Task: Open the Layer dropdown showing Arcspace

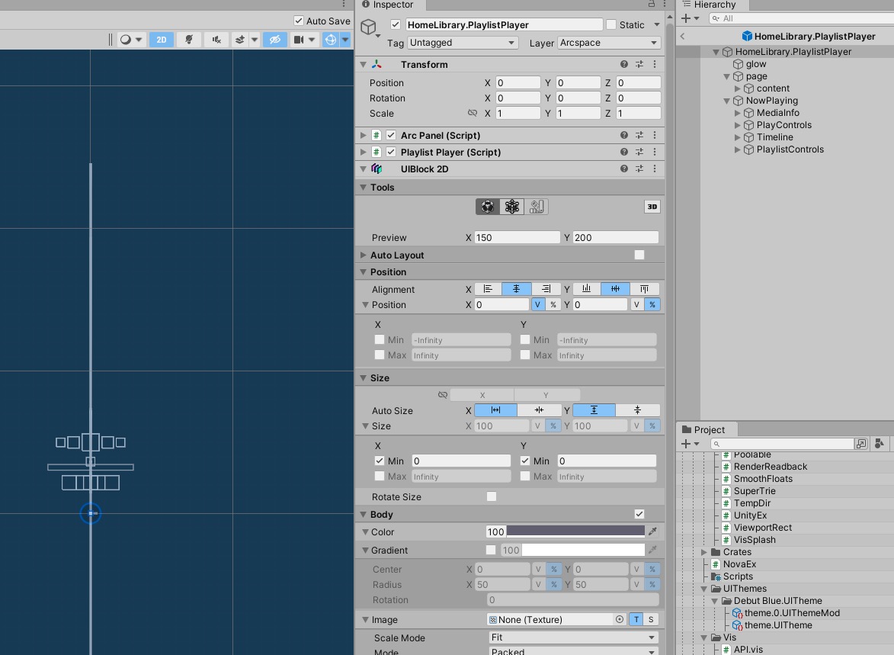Action: tap(608, 43)
